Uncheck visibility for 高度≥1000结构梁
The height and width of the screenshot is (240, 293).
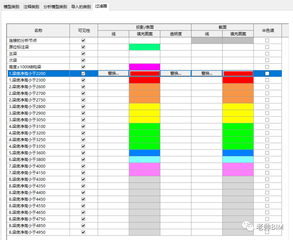click(83, 67)
